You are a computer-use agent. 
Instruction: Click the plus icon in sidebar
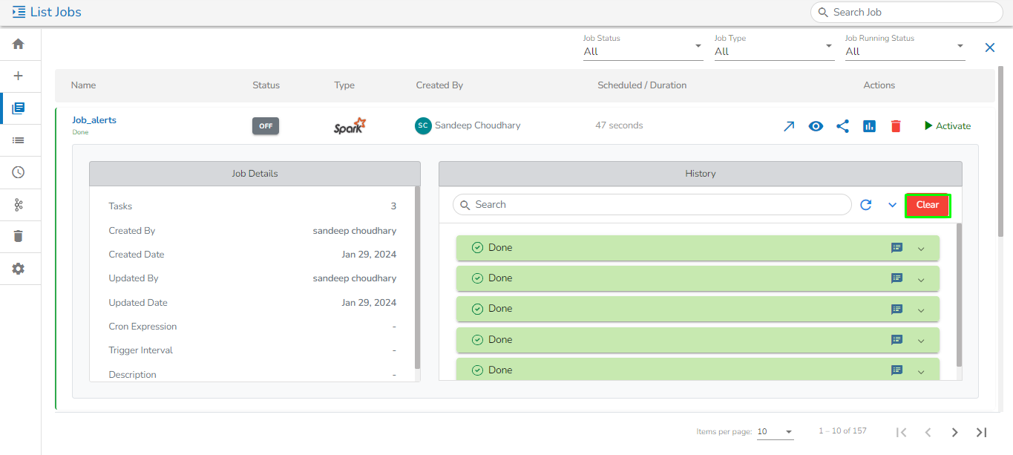coord(19,76)
